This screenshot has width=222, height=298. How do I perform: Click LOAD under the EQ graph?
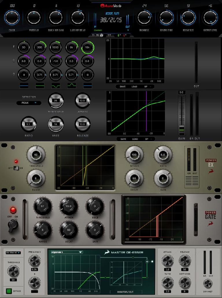coord(134,87)
